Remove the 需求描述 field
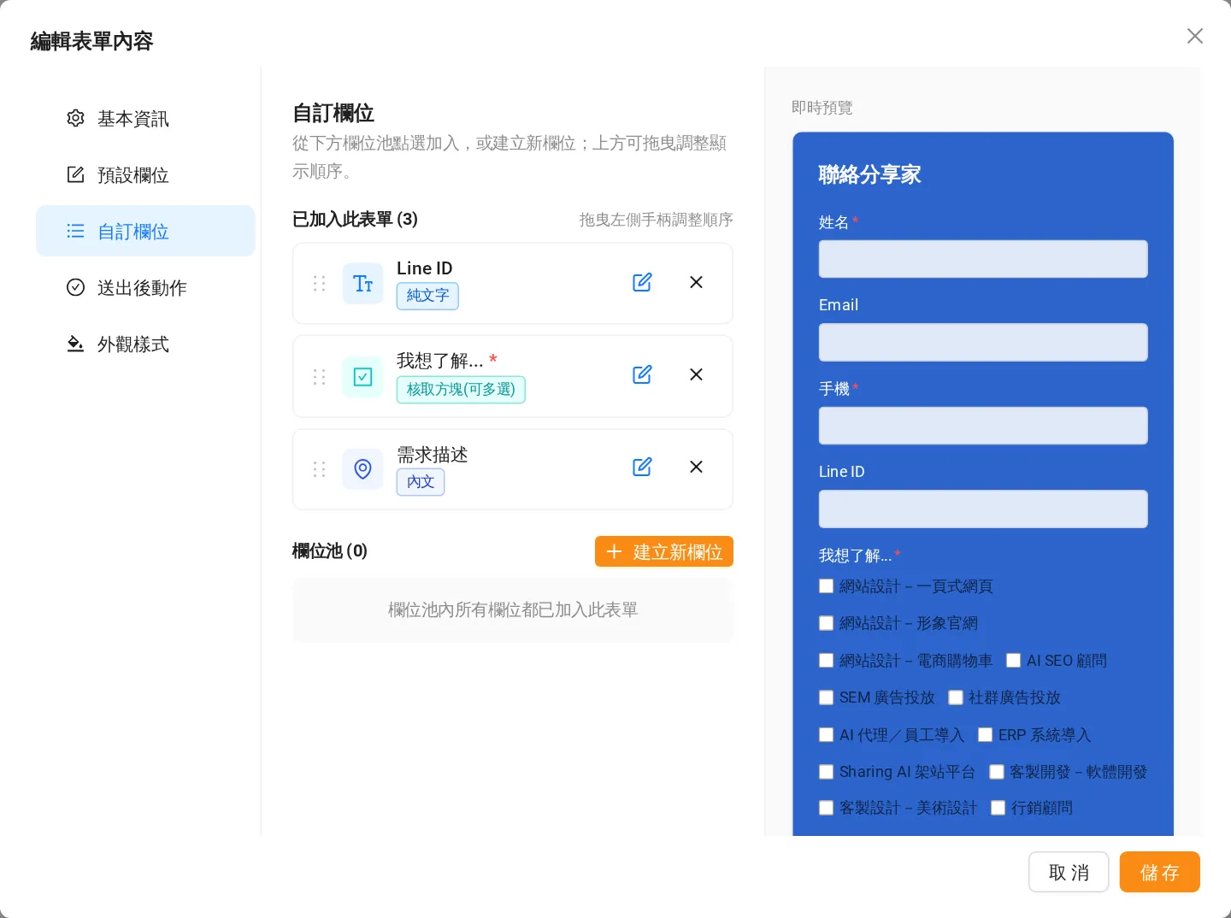The width and height of the screenshot is (1231, 918). tap(696, 467)
